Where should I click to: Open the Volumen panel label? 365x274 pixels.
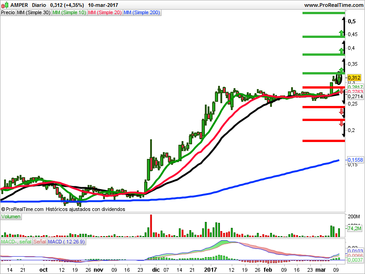pyautogui.click(x=11, y=216)
